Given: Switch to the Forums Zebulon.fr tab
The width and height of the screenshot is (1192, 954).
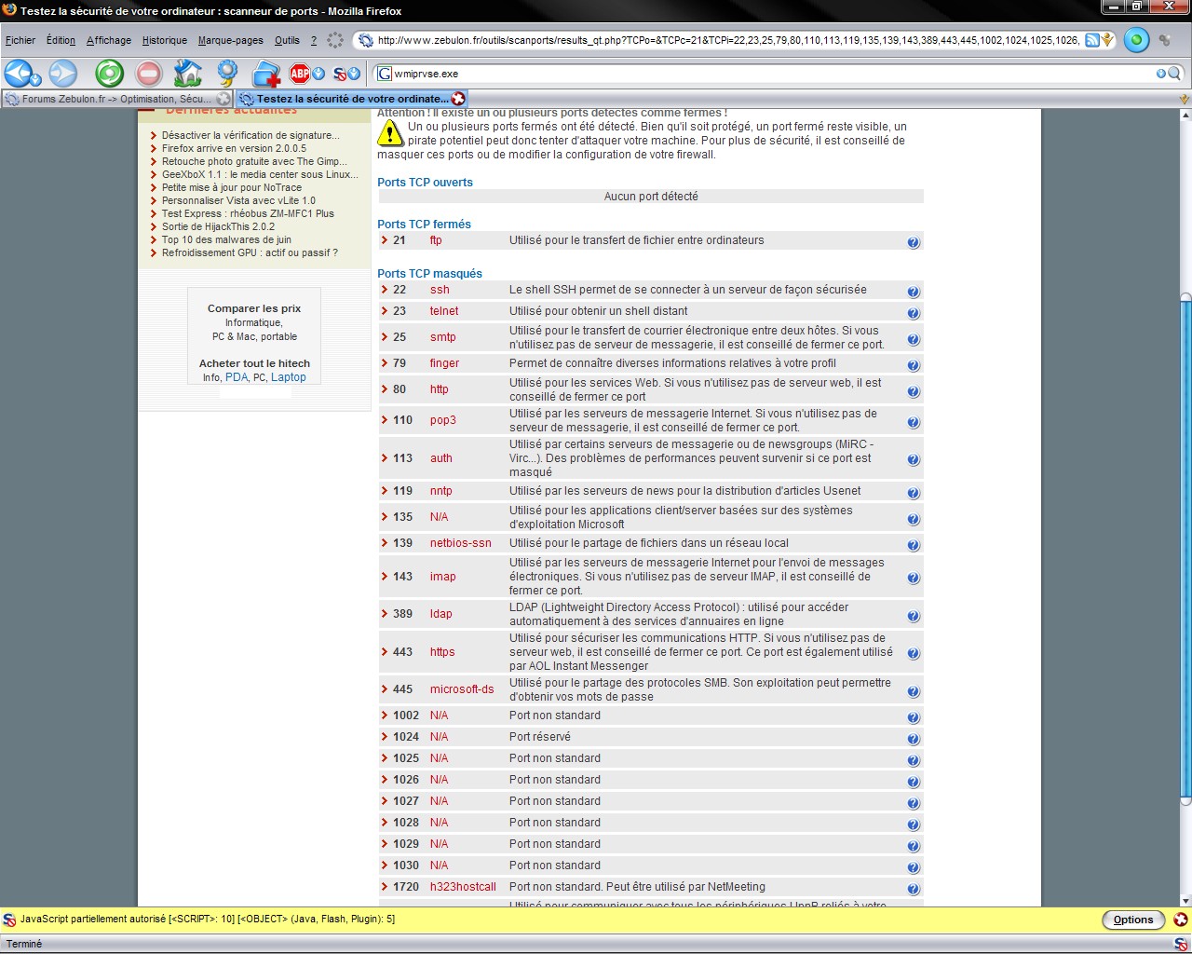Looking at the screenshot, I should [112, 99].
